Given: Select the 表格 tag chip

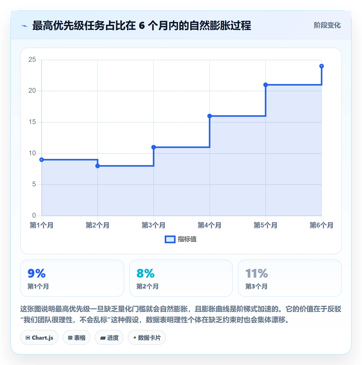Looking at the screenshot, I should (77, 338).
